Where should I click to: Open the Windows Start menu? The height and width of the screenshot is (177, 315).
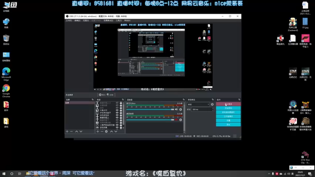point(4,173)
